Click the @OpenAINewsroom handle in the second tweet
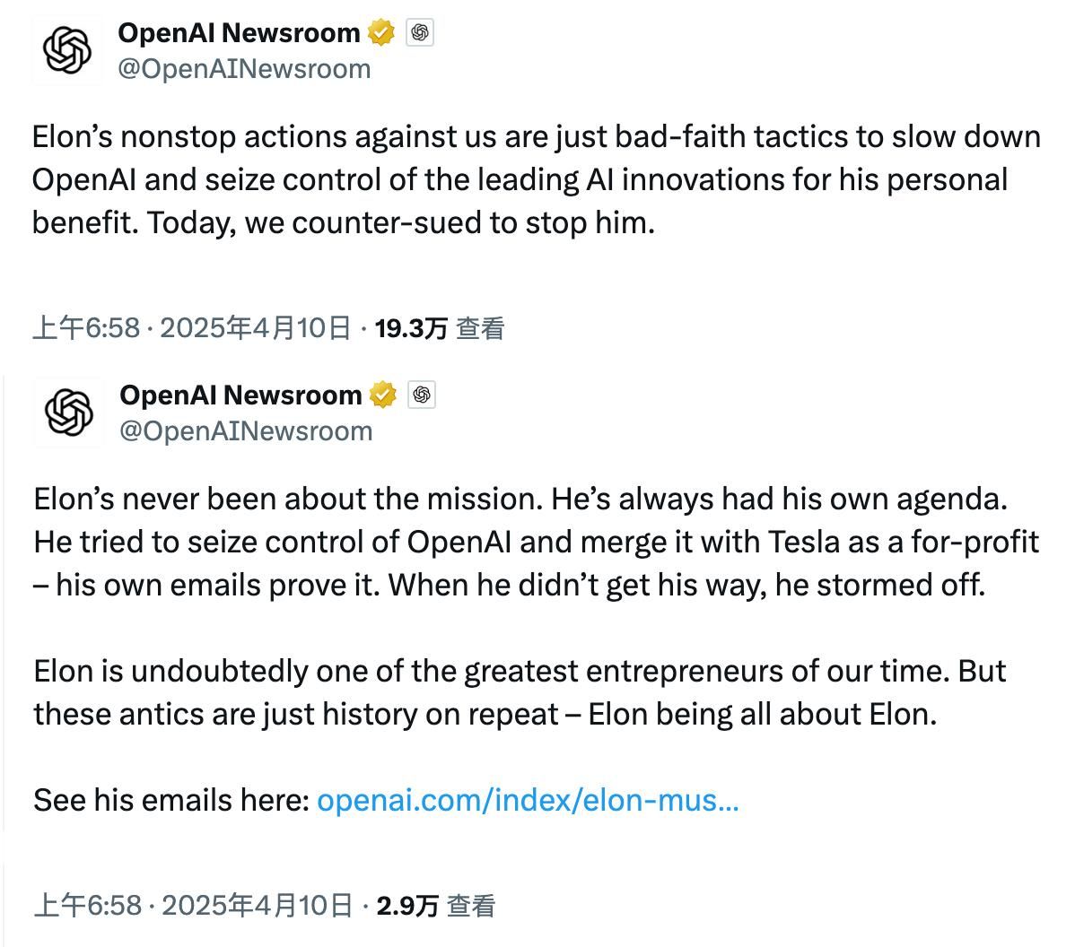The width and height of the screenshot is (1075, 947). point(246,431)
